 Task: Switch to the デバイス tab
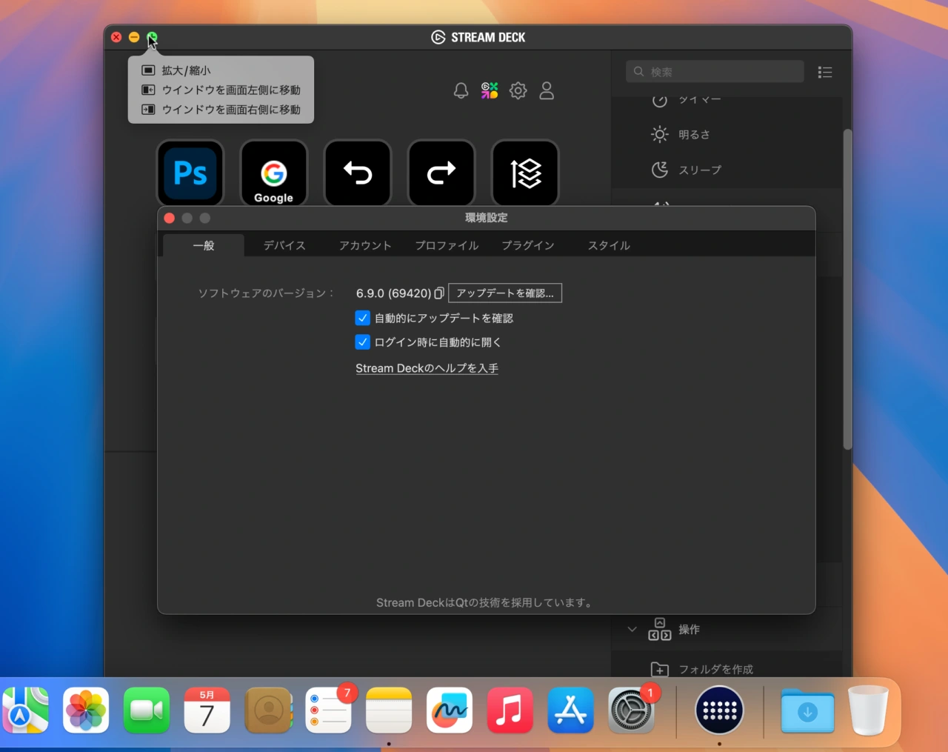point(284,245)
